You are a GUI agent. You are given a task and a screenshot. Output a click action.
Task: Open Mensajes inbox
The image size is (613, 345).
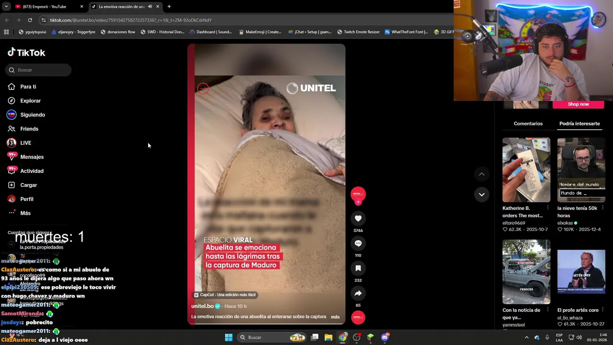(x=32, y=157)
